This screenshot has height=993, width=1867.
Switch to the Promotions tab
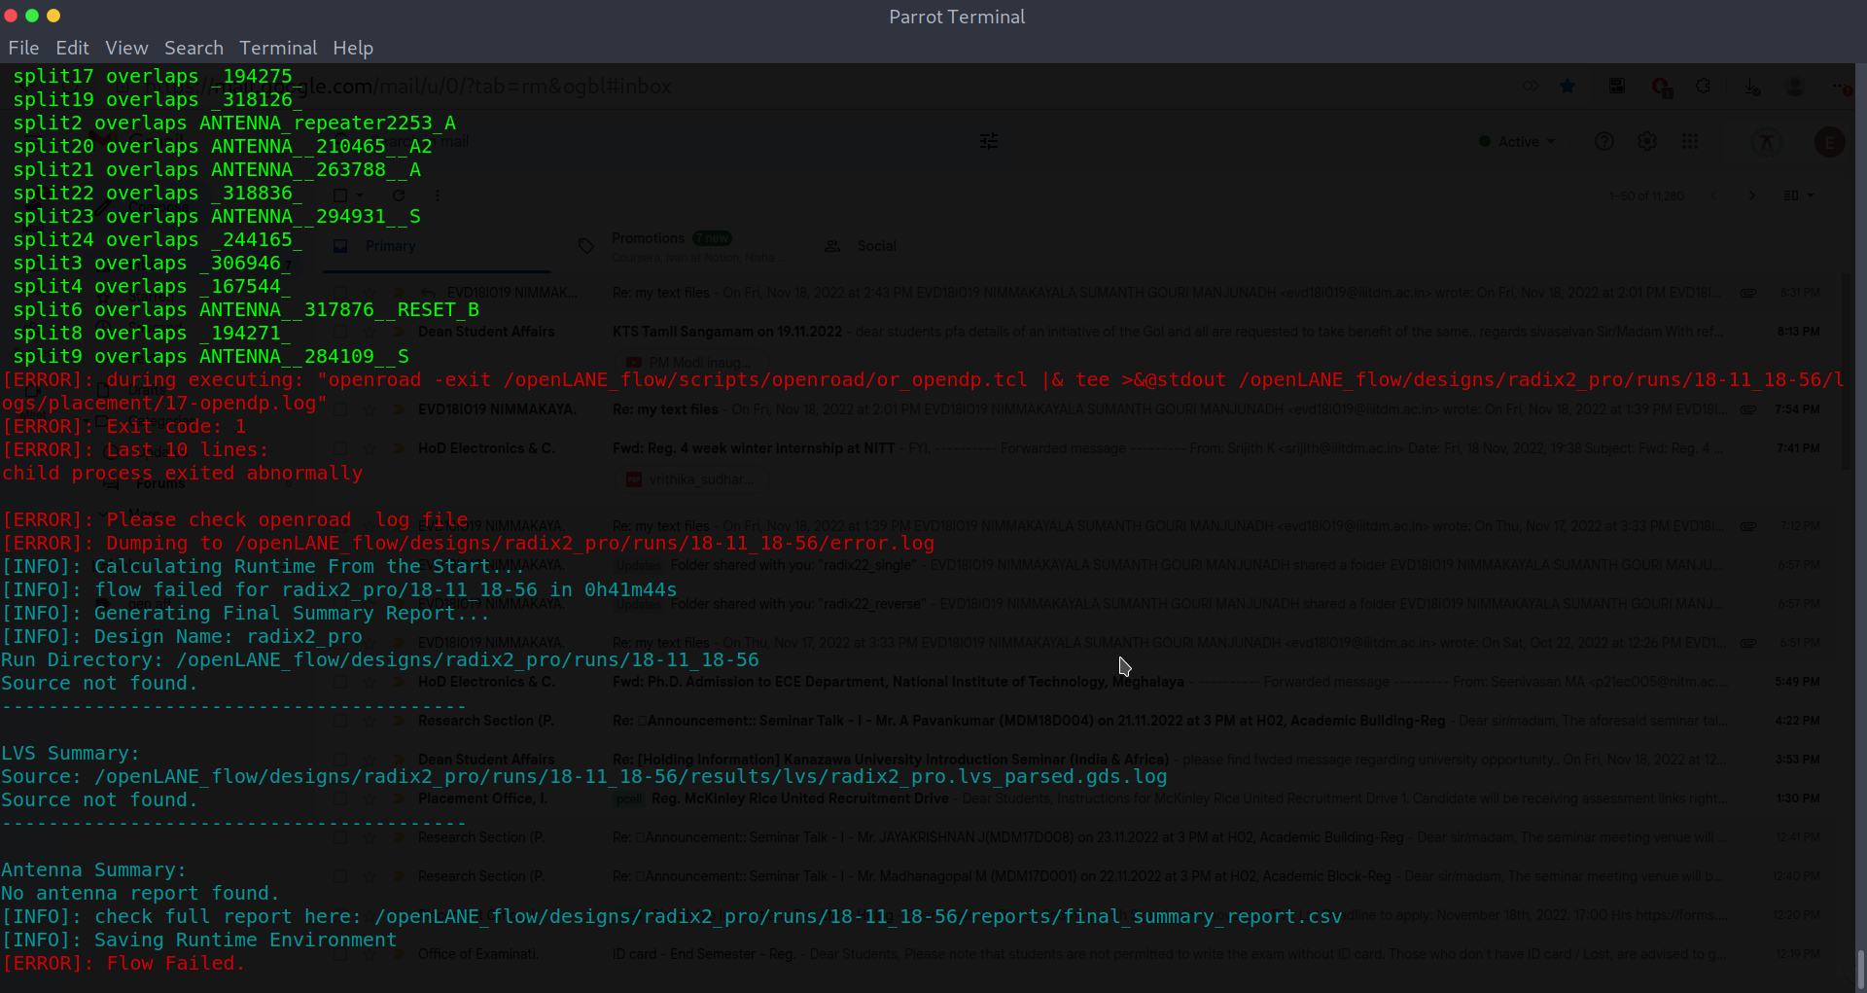(648, 238)
